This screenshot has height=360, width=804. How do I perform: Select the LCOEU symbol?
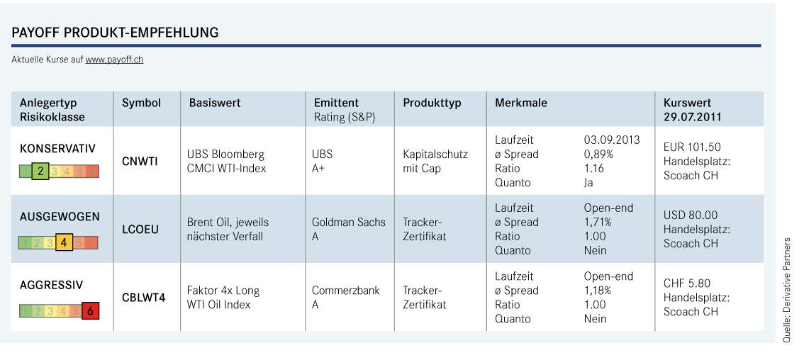[140, 230]
